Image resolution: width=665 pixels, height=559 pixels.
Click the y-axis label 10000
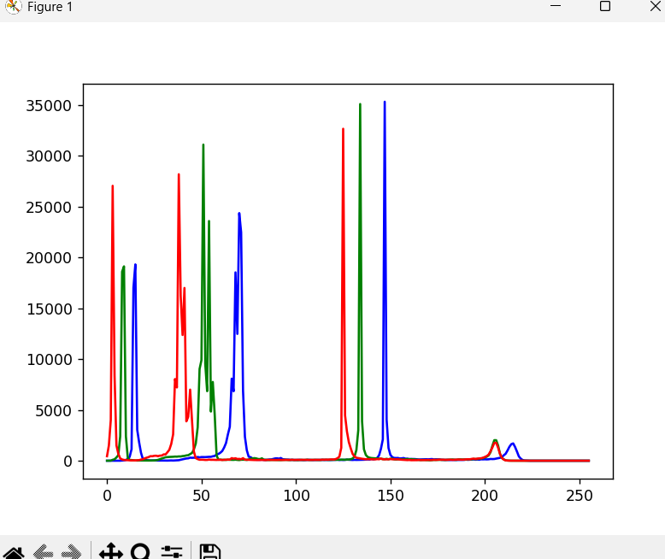click(x=49, y=360)
